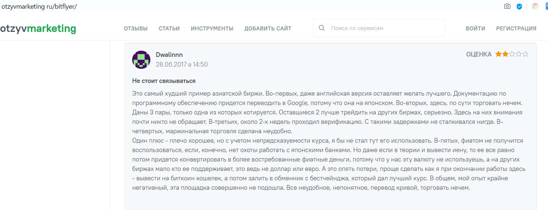The height and width of the screenshot is (210, 548).
Task: Focus the Поиск по сервисам search field
Action: (x=385, y=28)
